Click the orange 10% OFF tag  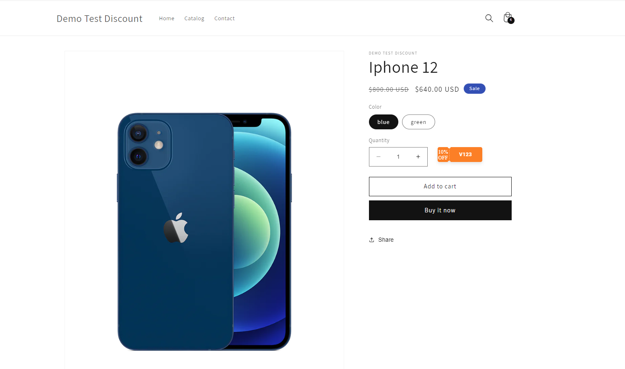pyautogui.click(x=443, y=155)
